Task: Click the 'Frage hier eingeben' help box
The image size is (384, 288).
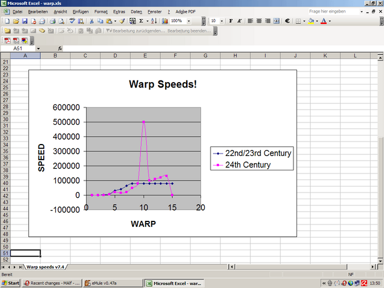Action: (334, 11)
